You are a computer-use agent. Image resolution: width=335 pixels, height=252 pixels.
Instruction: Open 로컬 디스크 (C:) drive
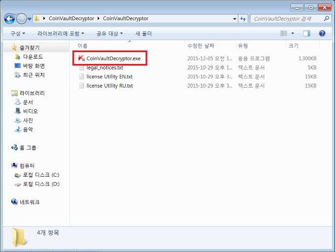click(41, 175)
